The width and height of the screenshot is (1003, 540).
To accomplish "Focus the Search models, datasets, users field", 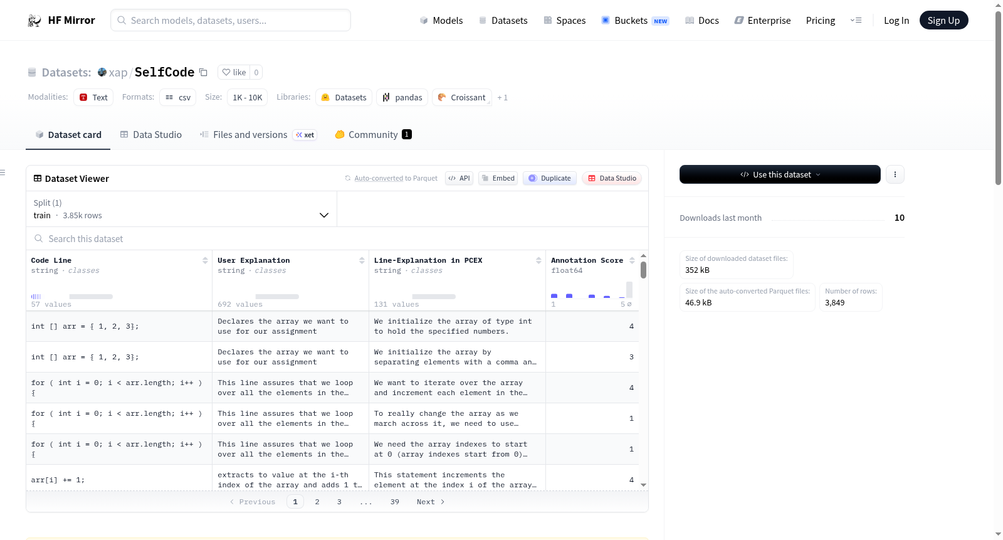I will tap(231, 20).
